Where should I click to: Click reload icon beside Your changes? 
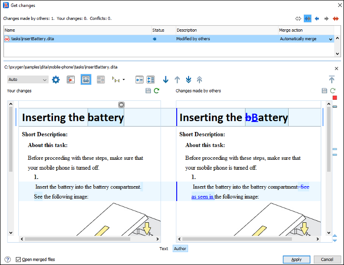pyautogui.click(x=156, y=91)
